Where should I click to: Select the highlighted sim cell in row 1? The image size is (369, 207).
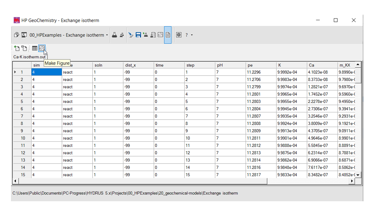(x=46, y=72)
